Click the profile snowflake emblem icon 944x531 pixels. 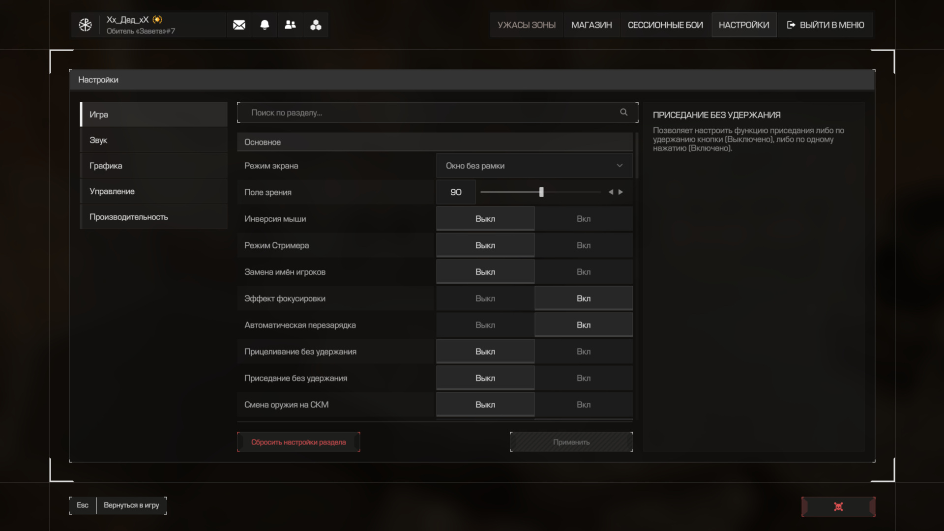[85, 25]
